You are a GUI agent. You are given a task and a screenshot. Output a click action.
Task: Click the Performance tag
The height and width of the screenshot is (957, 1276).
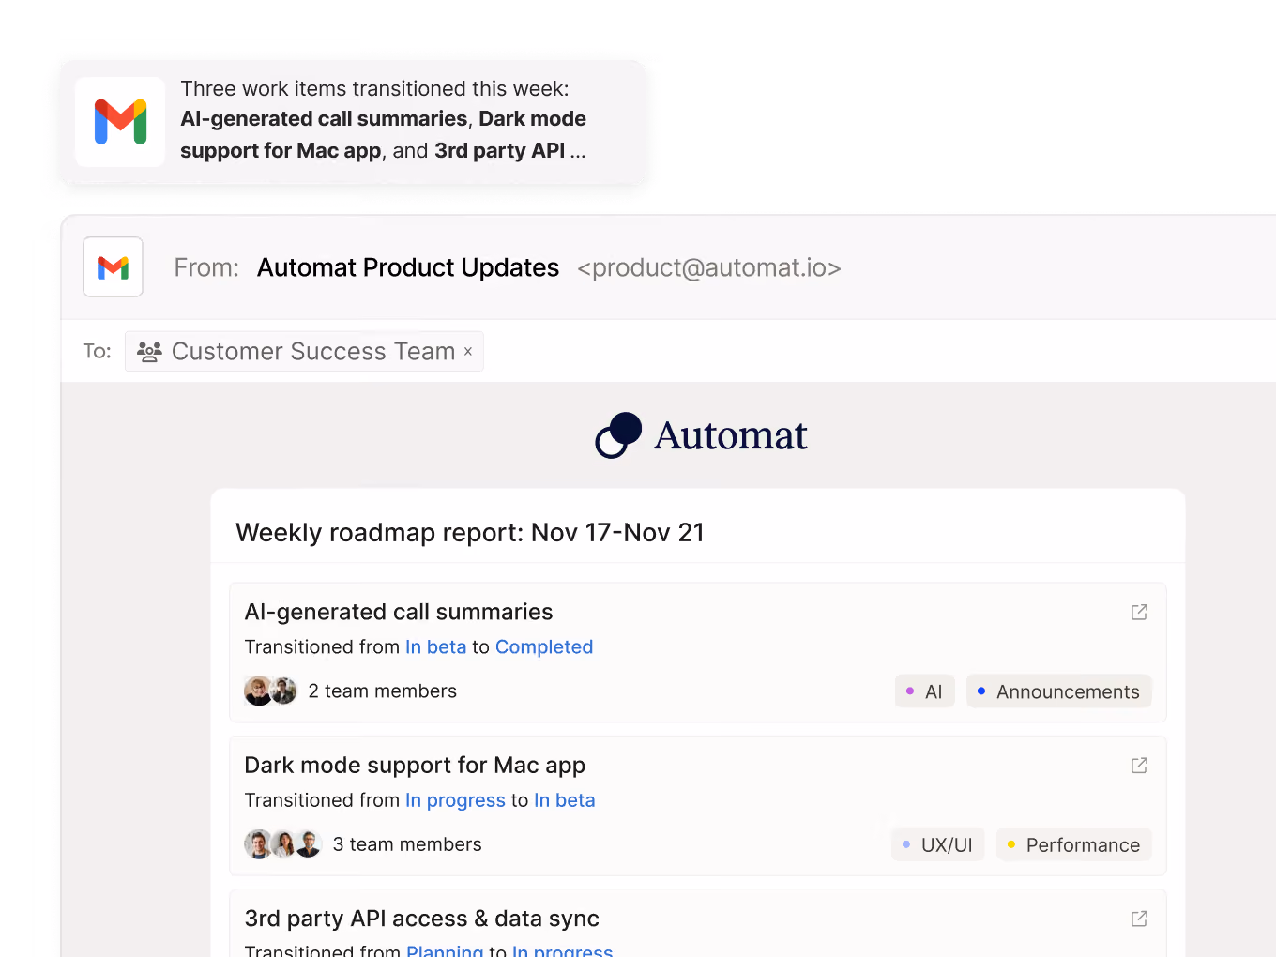click(x=1073, y=844)
